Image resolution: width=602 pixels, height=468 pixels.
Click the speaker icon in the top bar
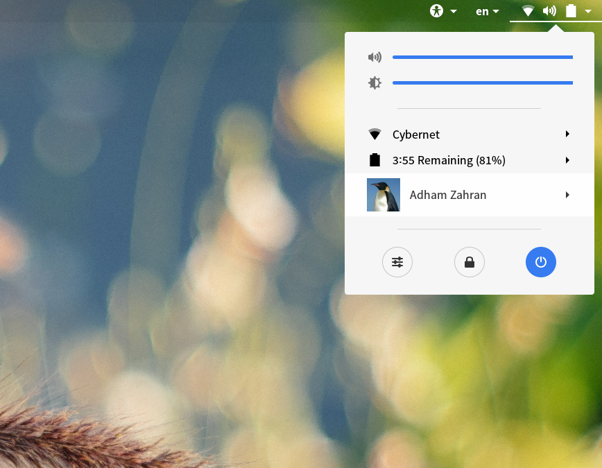pos(549,11)
